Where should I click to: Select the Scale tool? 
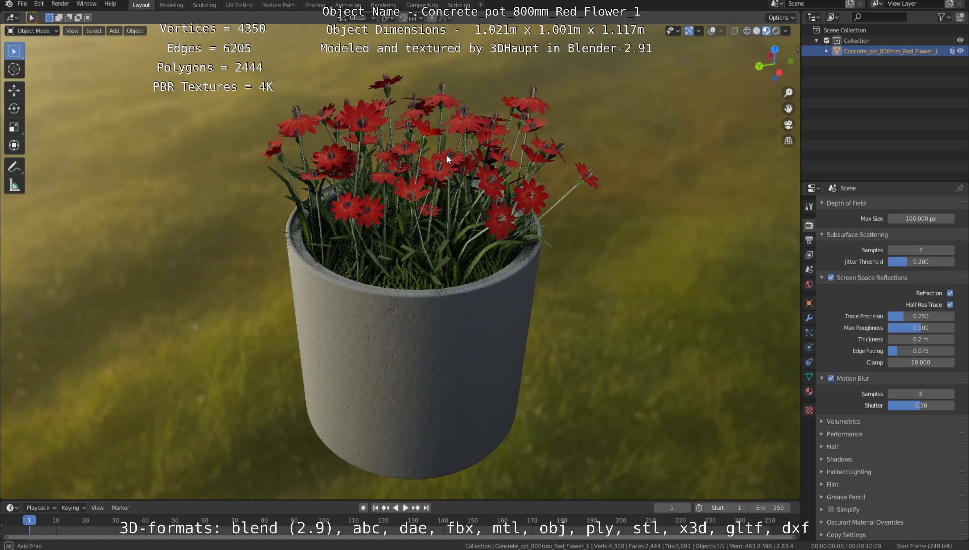[14, 127]
